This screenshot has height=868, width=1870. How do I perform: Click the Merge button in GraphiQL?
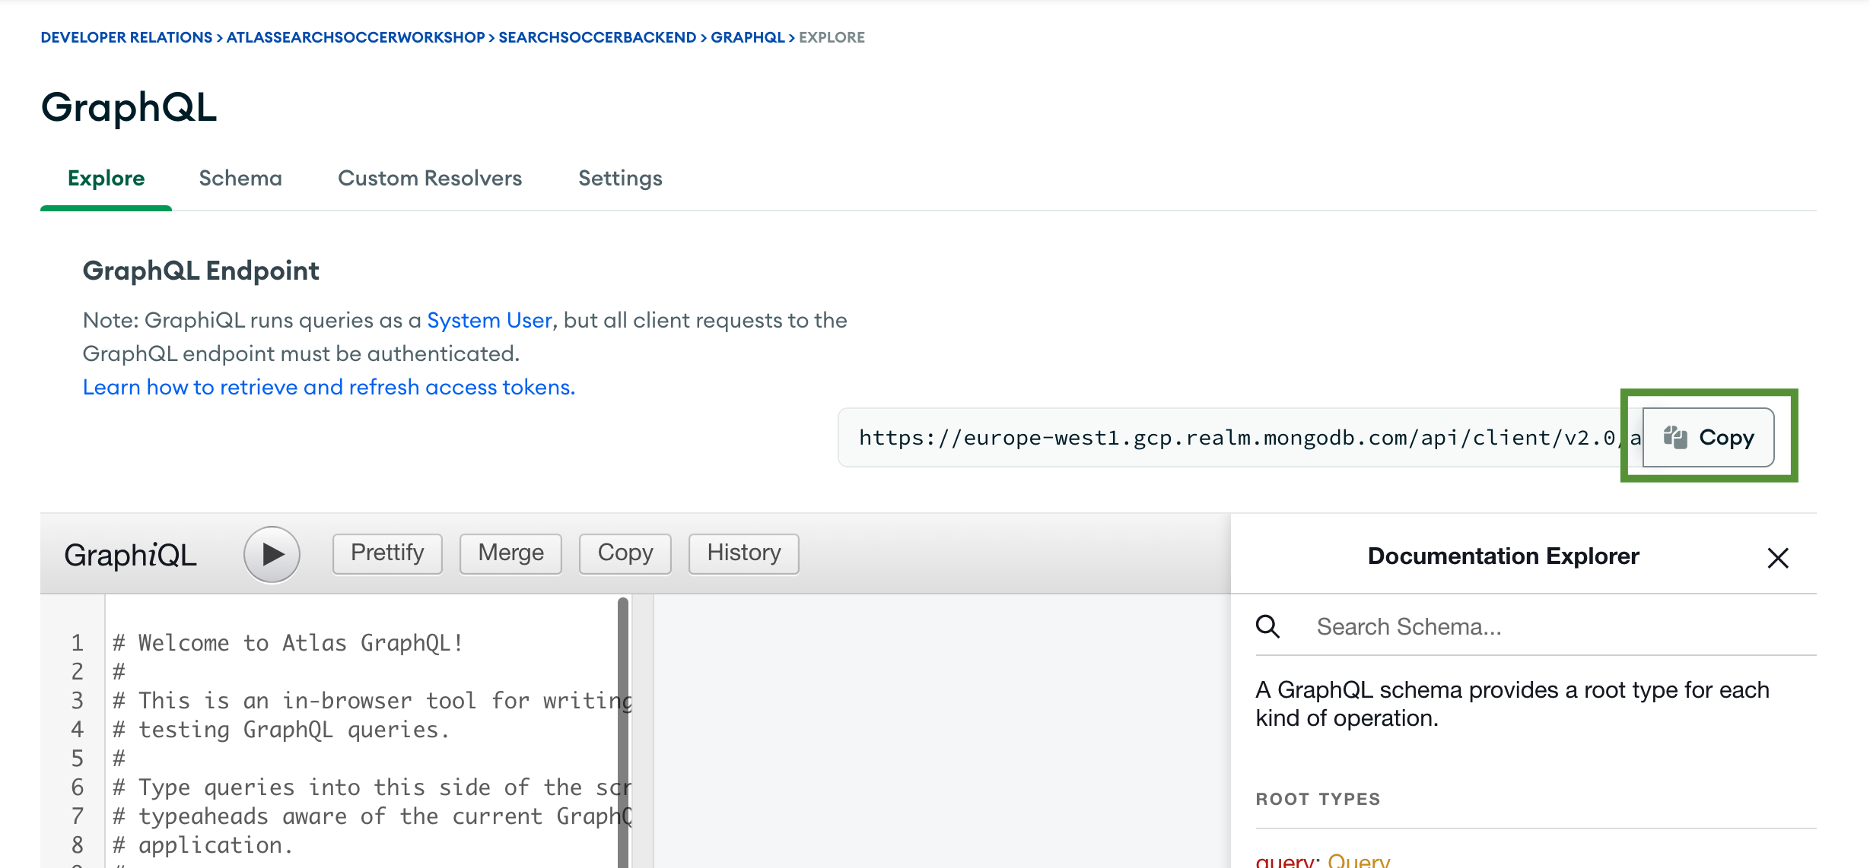[510, 553]
